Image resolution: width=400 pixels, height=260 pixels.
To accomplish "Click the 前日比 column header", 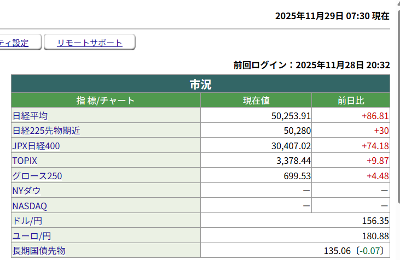I will (x=351, y=101).
